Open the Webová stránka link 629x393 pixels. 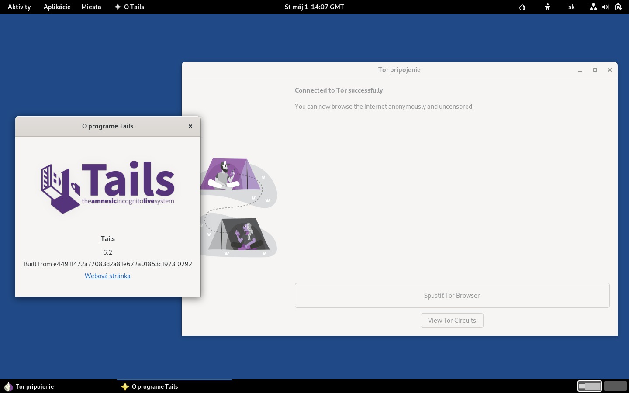click(x=107, y=276)
